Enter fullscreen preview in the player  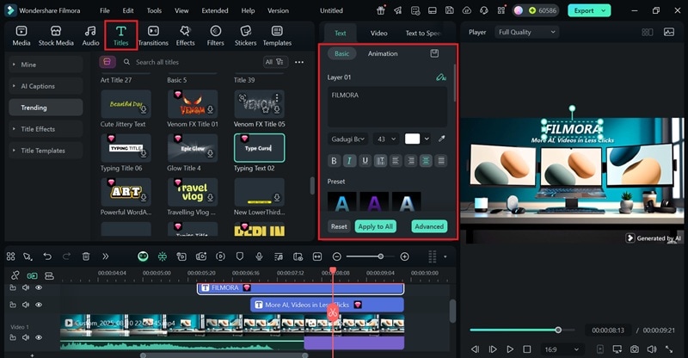(x=669, y=349)
